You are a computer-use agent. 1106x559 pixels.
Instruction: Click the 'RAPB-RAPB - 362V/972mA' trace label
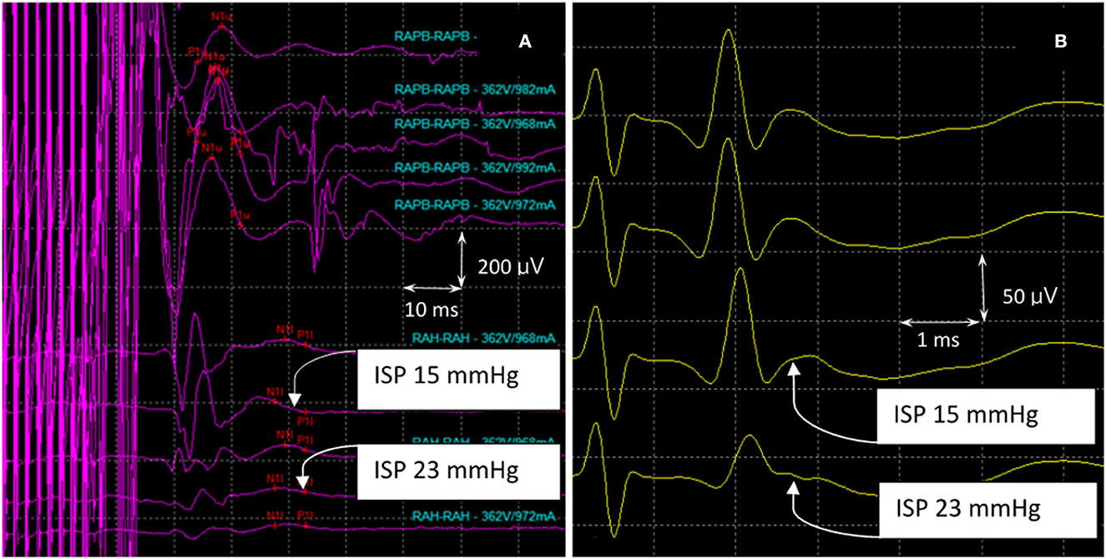click(476, 204)
